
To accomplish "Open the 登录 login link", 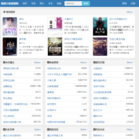I will 124,3.
